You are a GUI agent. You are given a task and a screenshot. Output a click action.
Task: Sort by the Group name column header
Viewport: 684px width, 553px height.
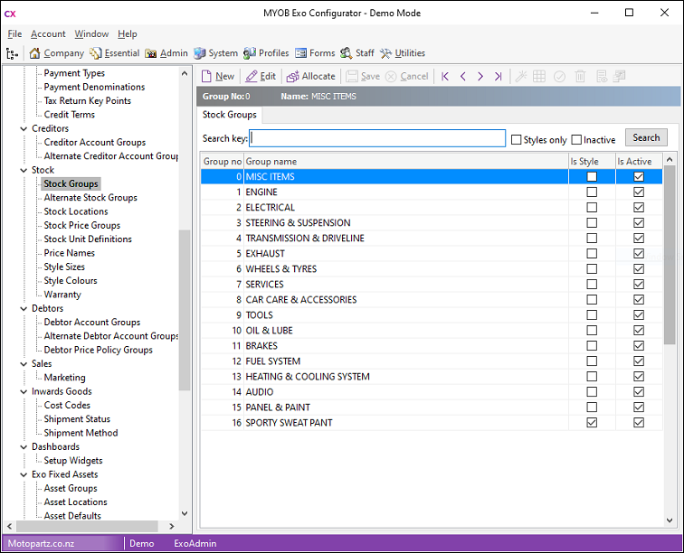coord(405,161)
